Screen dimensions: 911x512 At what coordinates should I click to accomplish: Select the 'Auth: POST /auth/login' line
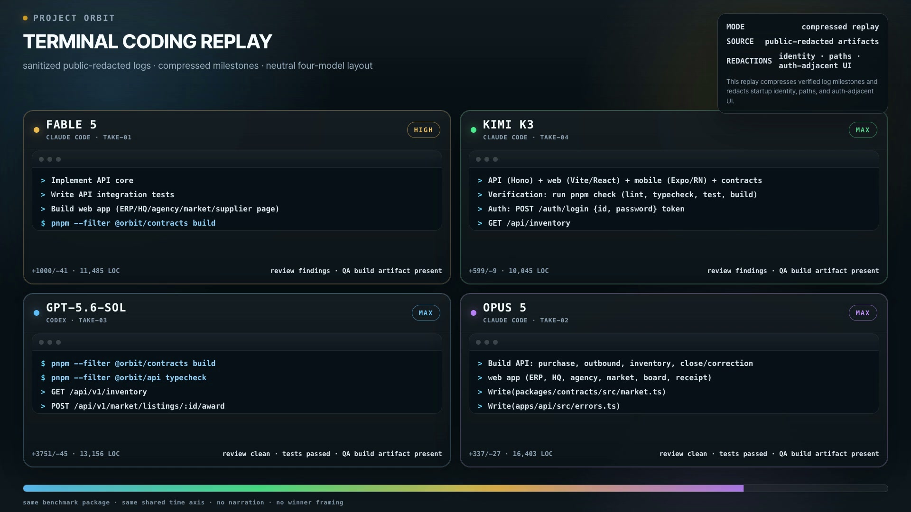click(x=581, y=209)
